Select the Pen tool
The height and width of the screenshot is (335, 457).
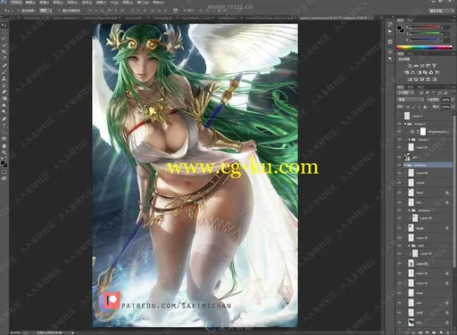(4, 118)
